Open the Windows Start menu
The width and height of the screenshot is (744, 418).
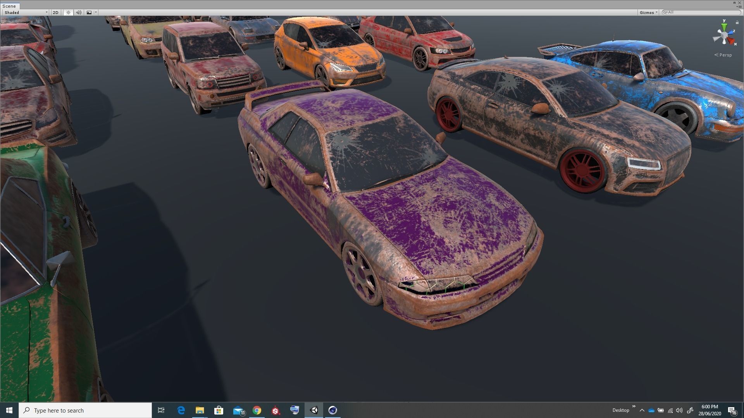[9, 410]
